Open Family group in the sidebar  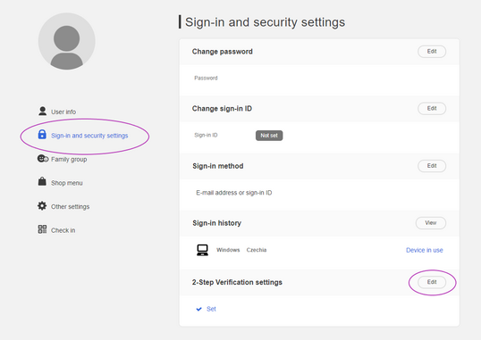[x=69, y=159]
